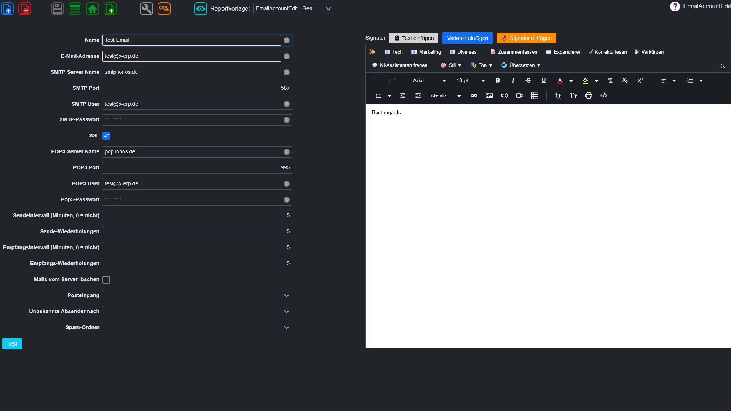Viewport: 731px width, 411px height.
Task: Expand the Unbekannte Absender nach dropdown
Action: [287, 312]
